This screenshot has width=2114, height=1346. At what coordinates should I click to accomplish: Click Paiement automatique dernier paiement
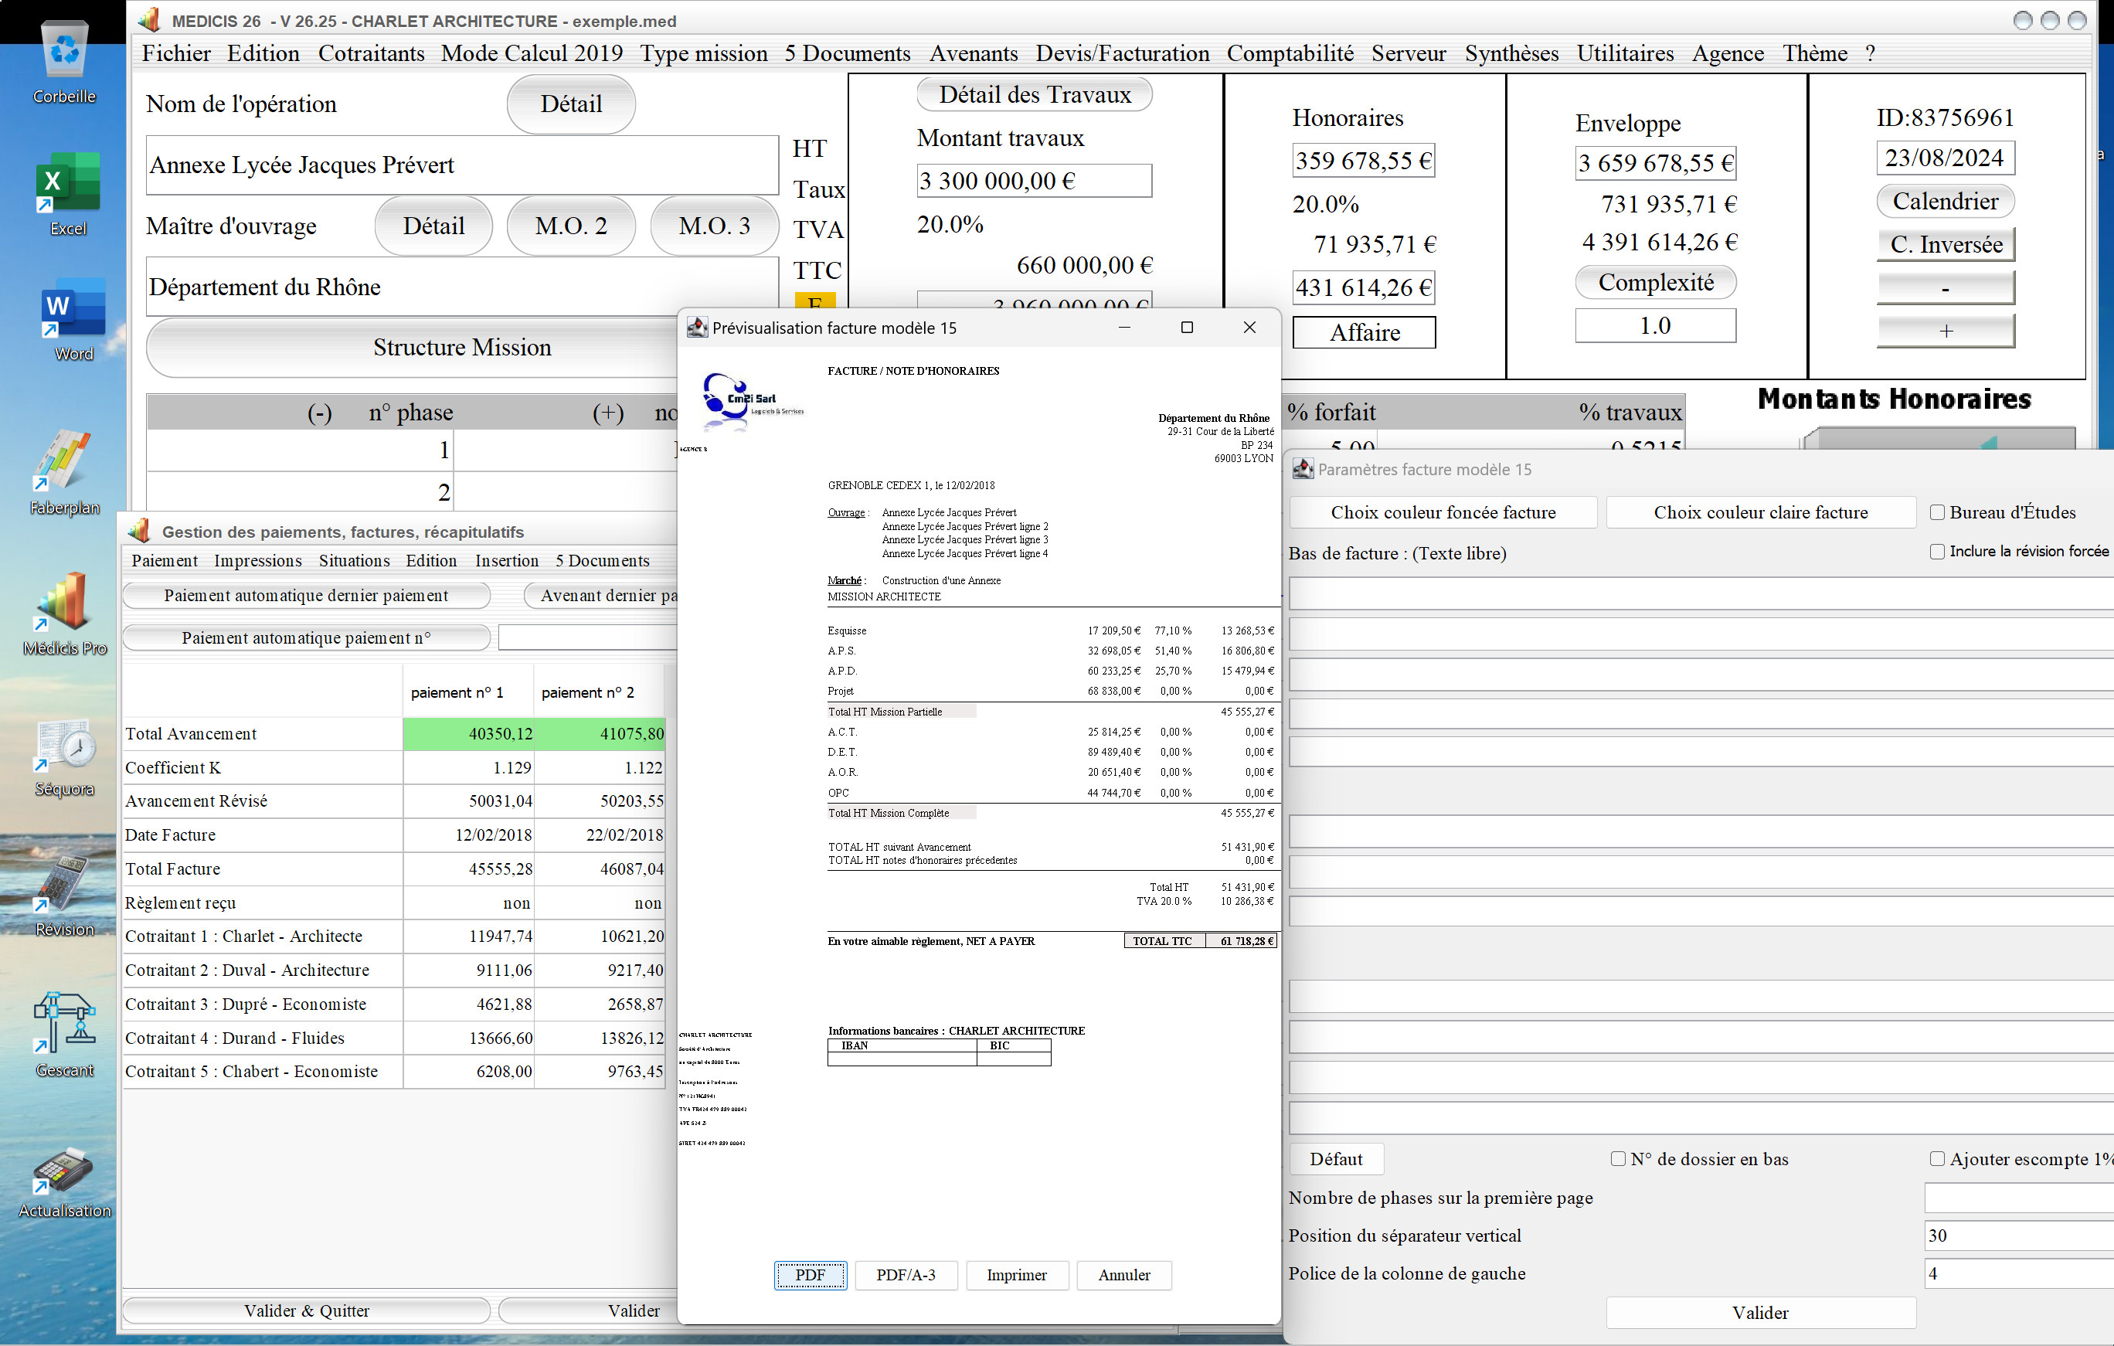click(x=307, y=595)
